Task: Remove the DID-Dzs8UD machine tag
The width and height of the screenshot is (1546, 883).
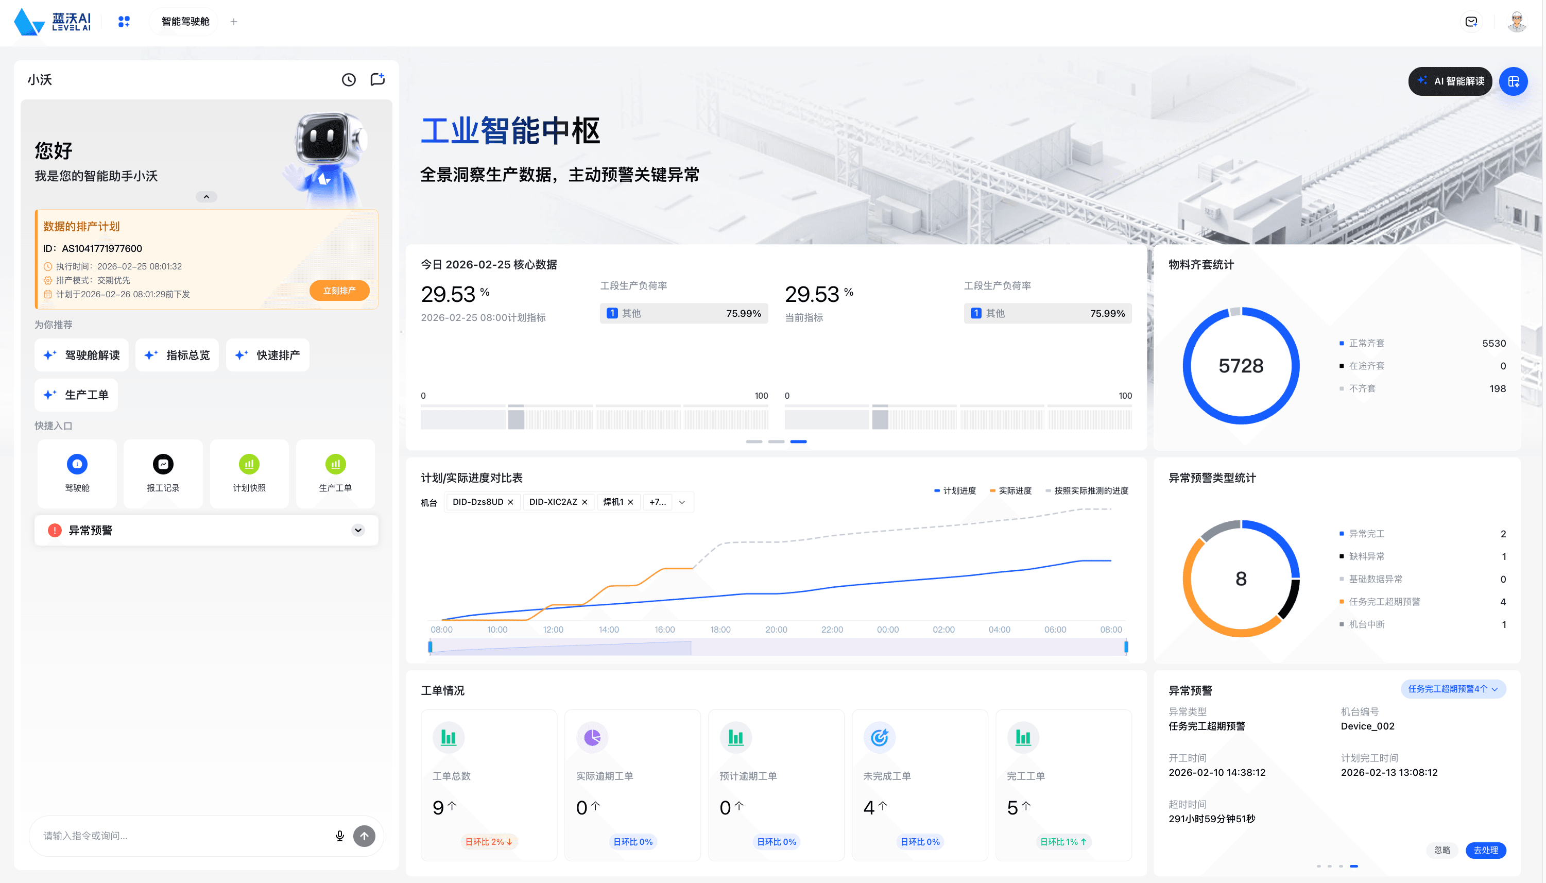Action: pyautogui.click(x=510, y=502)
